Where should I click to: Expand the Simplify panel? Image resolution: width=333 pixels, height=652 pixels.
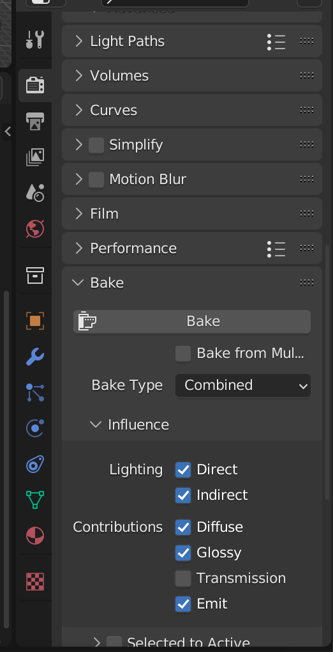[78, 144]
